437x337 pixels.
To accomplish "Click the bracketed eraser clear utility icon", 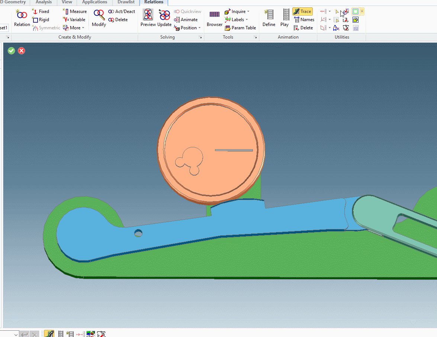I will (346, 28).
